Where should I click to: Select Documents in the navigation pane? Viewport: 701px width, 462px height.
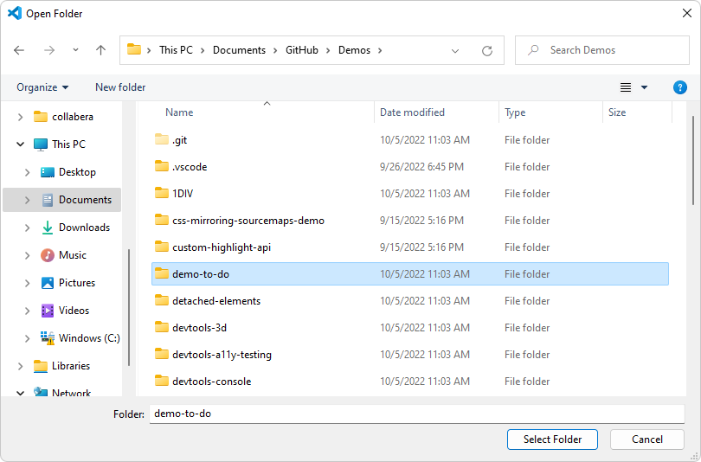tap(85, 200)
